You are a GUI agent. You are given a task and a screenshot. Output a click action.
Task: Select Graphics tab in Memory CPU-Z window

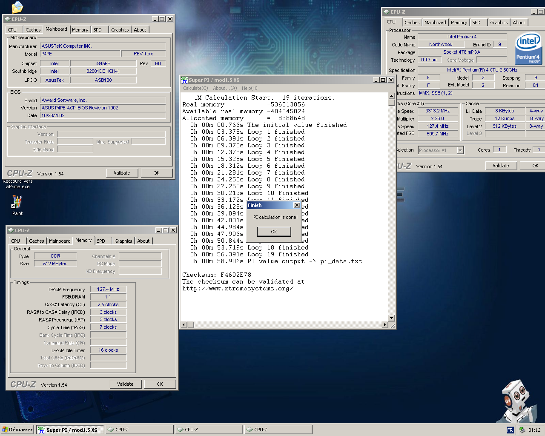pos(123,241)
